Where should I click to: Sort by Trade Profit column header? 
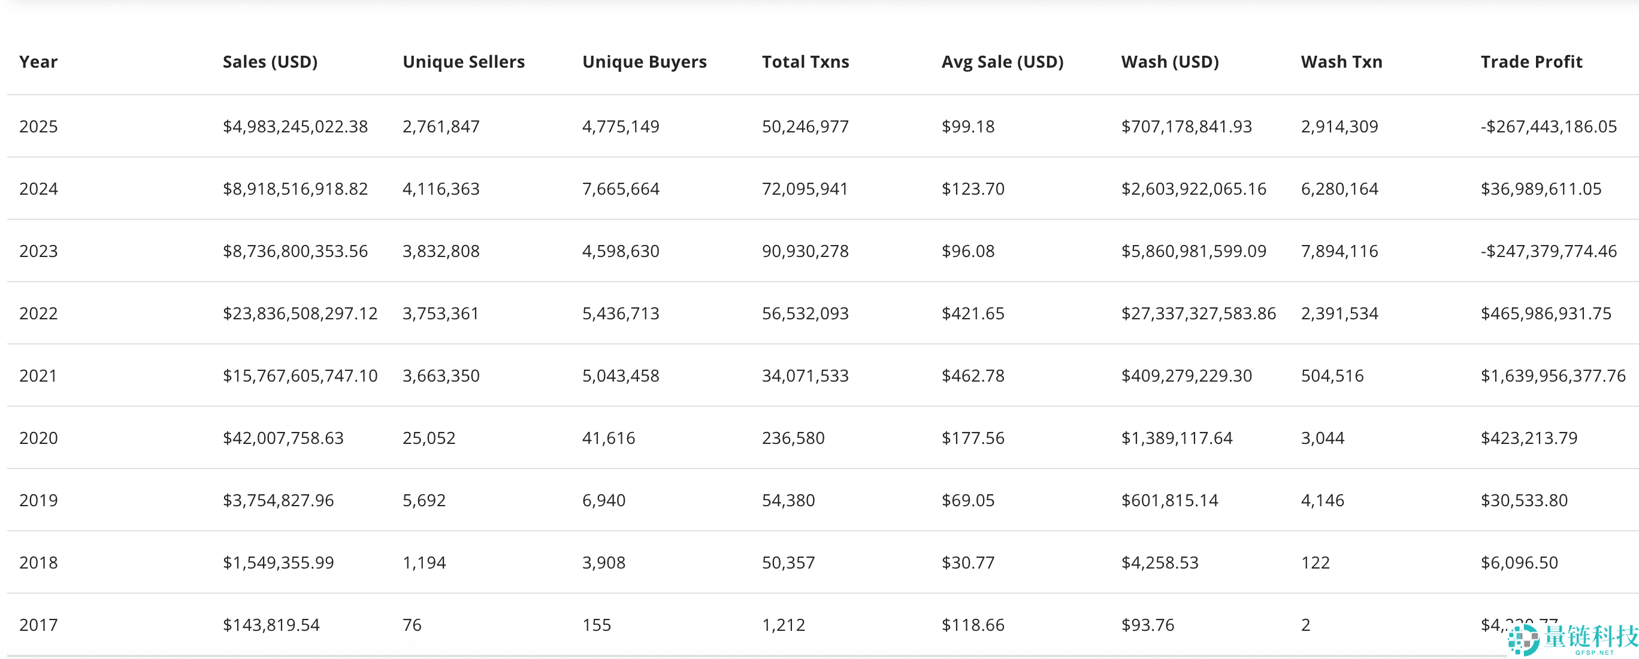click(1531, 62)
